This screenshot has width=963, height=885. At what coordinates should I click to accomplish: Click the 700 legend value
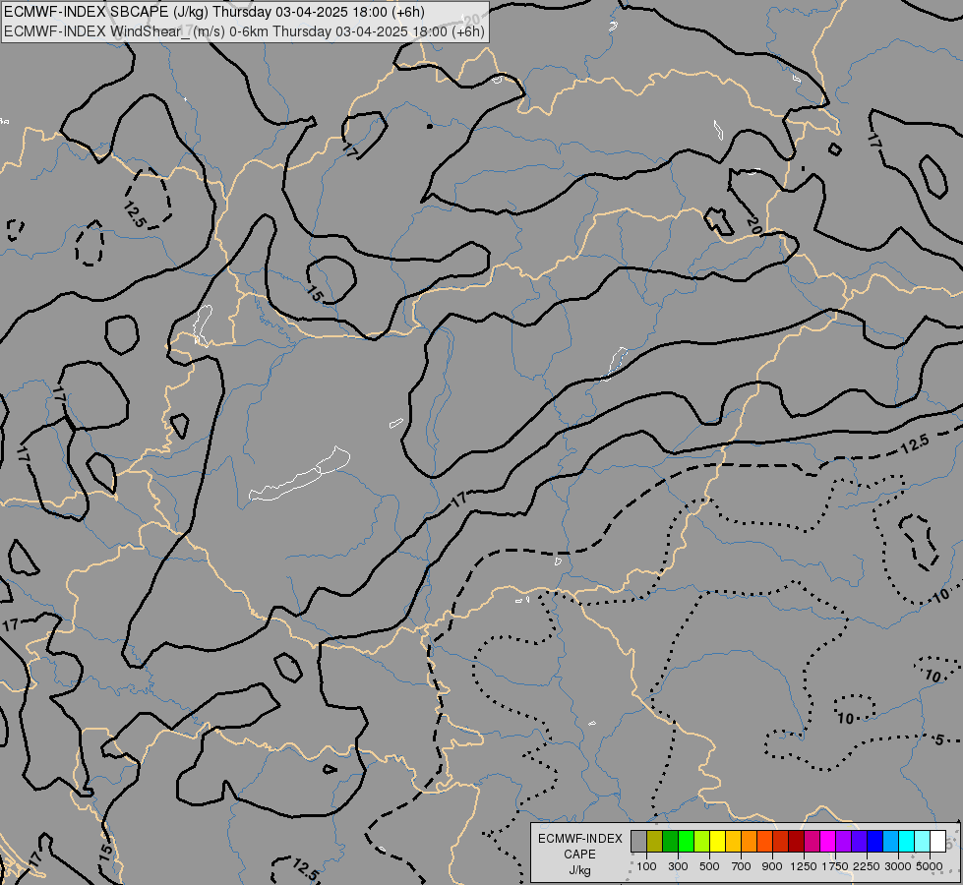742,866
